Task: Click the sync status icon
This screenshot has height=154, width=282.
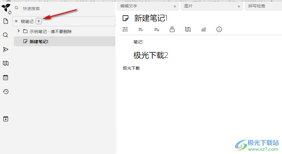Action: click(x=10, y=12)
